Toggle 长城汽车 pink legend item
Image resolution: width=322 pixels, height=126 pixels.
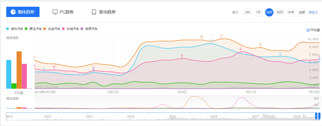point(72,29)
